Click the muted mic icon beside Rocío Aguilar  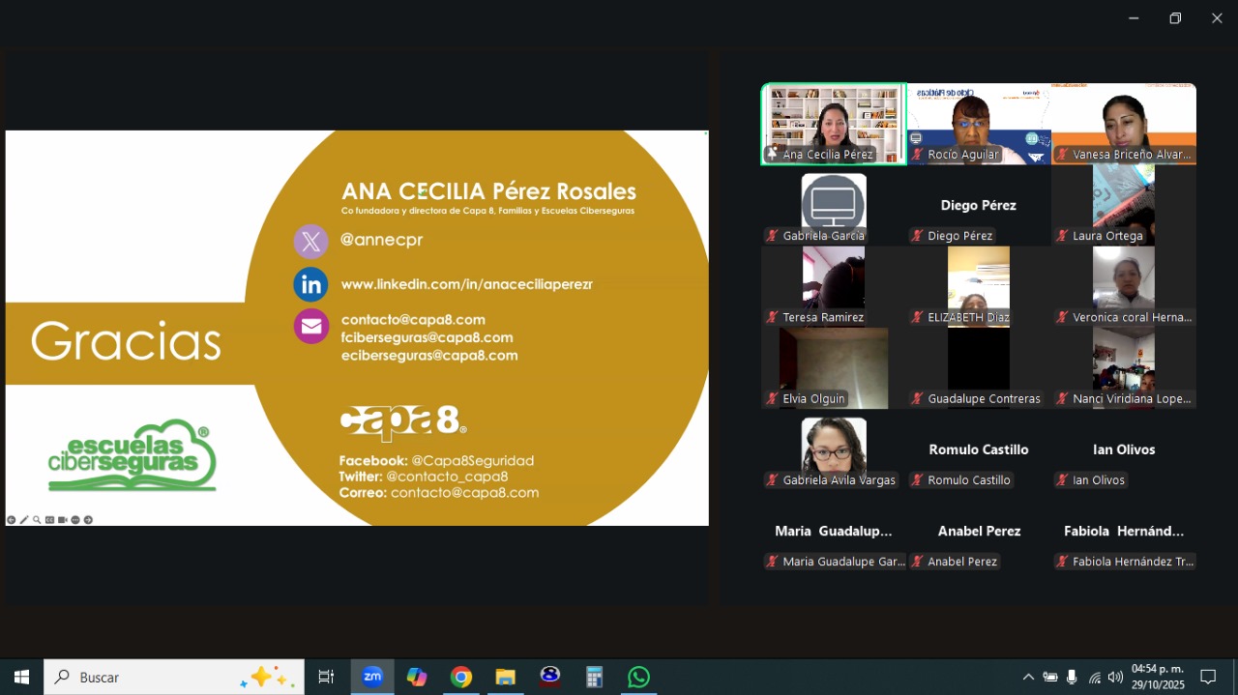(x=917, y=155)
